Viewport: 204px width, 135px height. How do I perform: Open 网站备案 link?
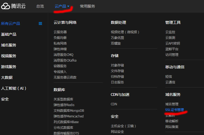click(x=172, y=127)
